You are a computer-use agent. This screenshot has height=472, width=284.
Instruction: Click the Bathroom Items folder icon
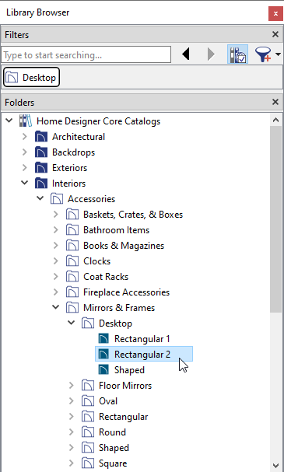[x=72, y=230]
